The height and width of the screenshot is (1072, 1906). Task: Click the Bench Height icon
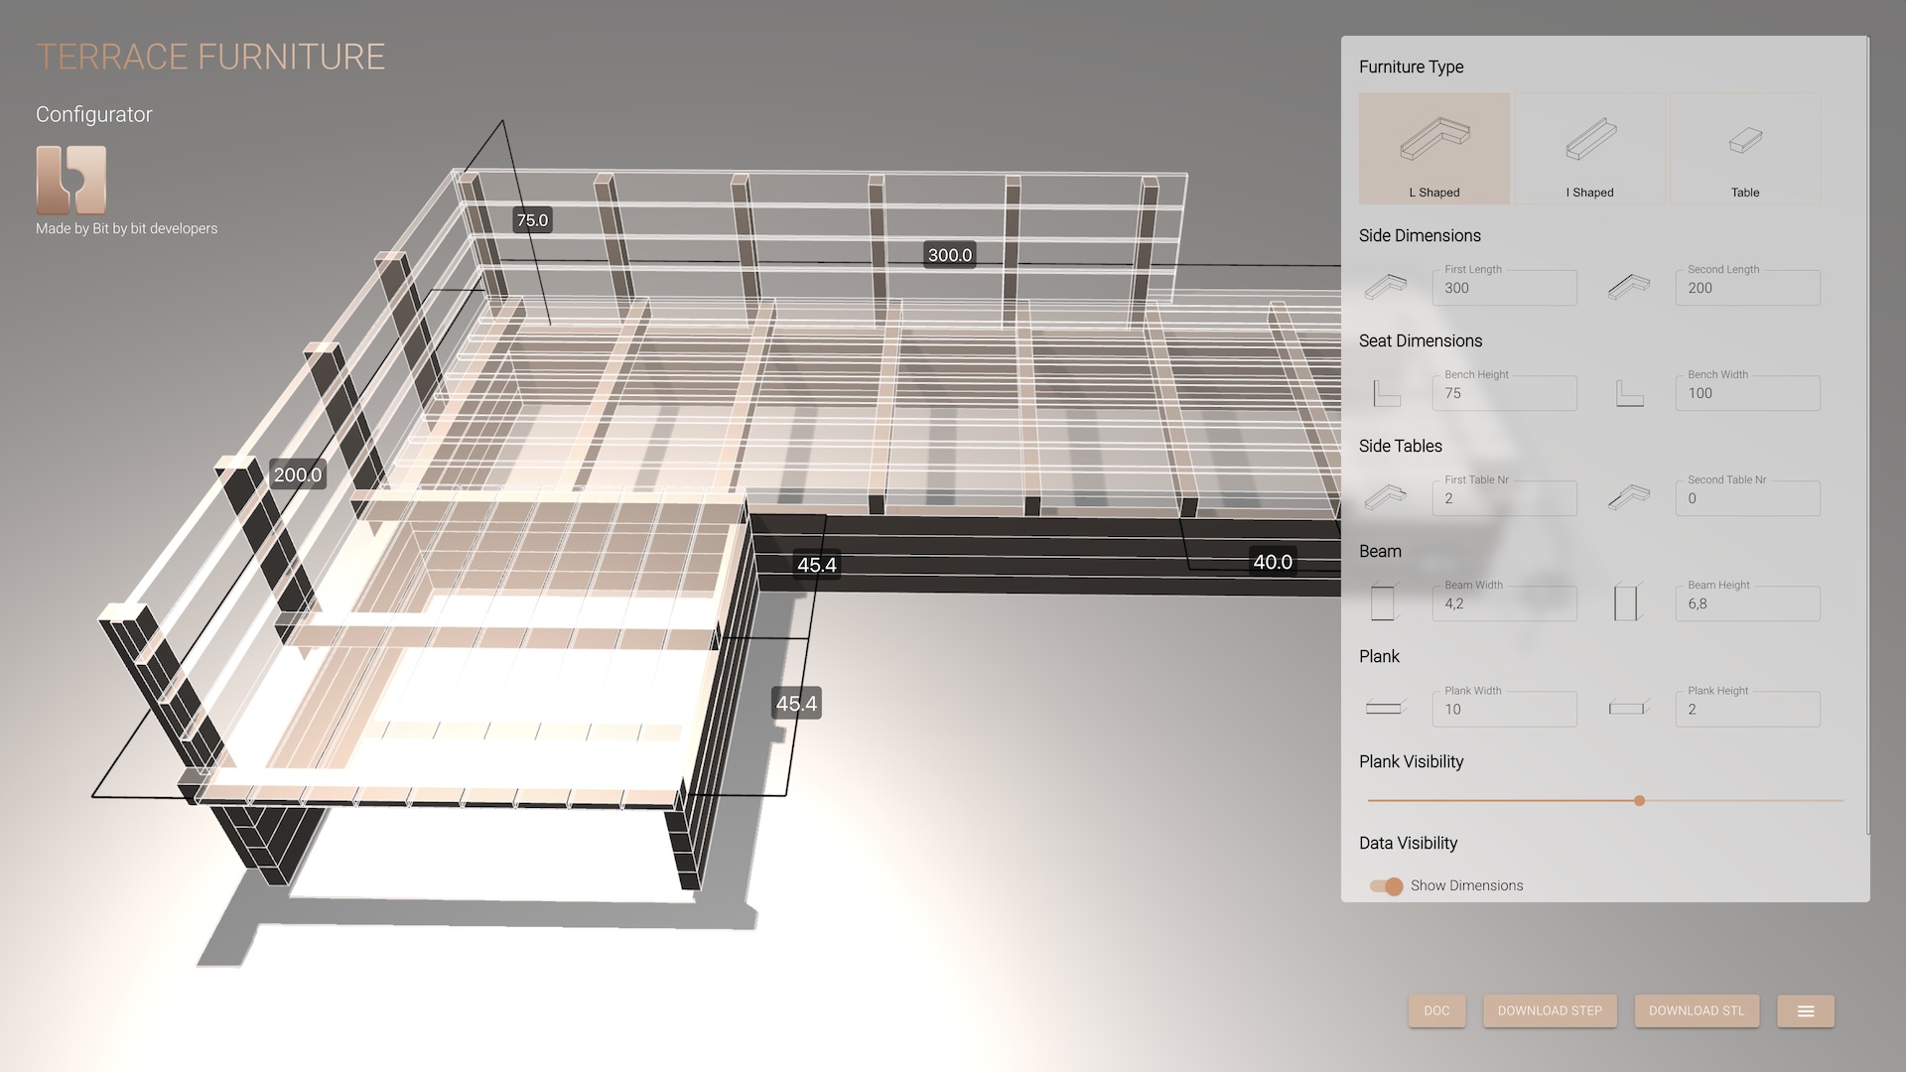[1386, 393]
